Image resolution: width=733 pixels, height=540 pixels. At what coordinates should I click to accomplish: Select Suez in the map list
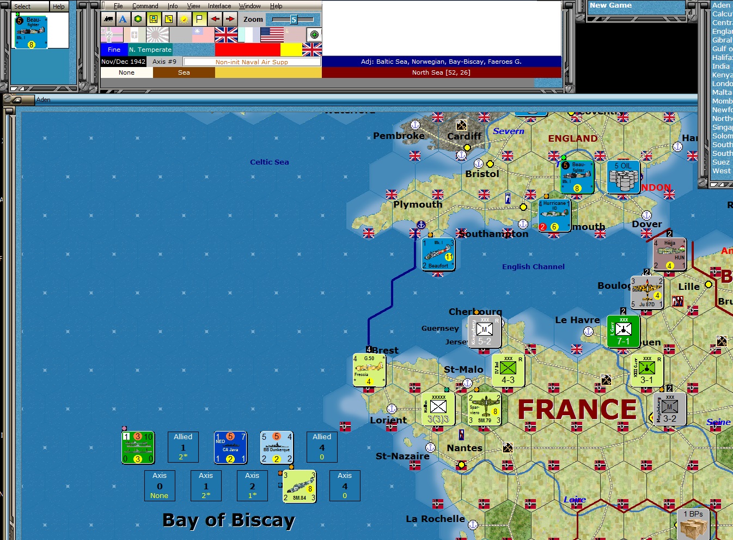click(721, 162)
